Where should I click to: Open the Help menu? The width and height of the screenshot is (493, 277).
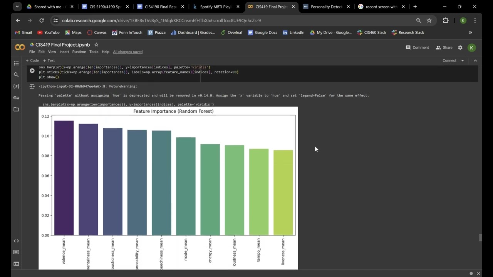(x=106, y=52)
